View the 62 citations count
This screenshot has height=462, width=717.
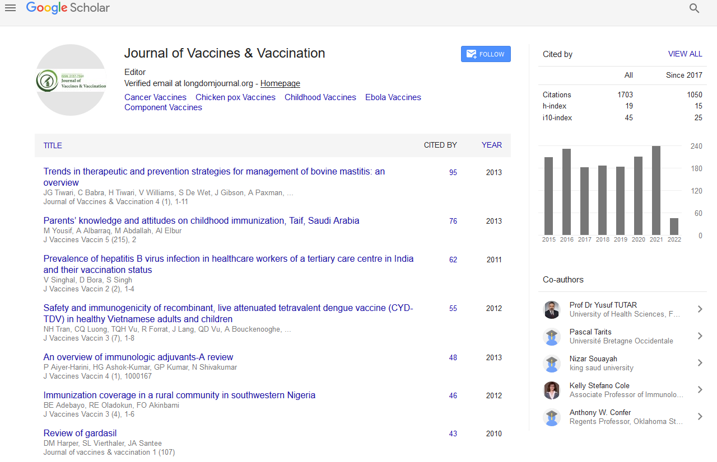point(453,260)
